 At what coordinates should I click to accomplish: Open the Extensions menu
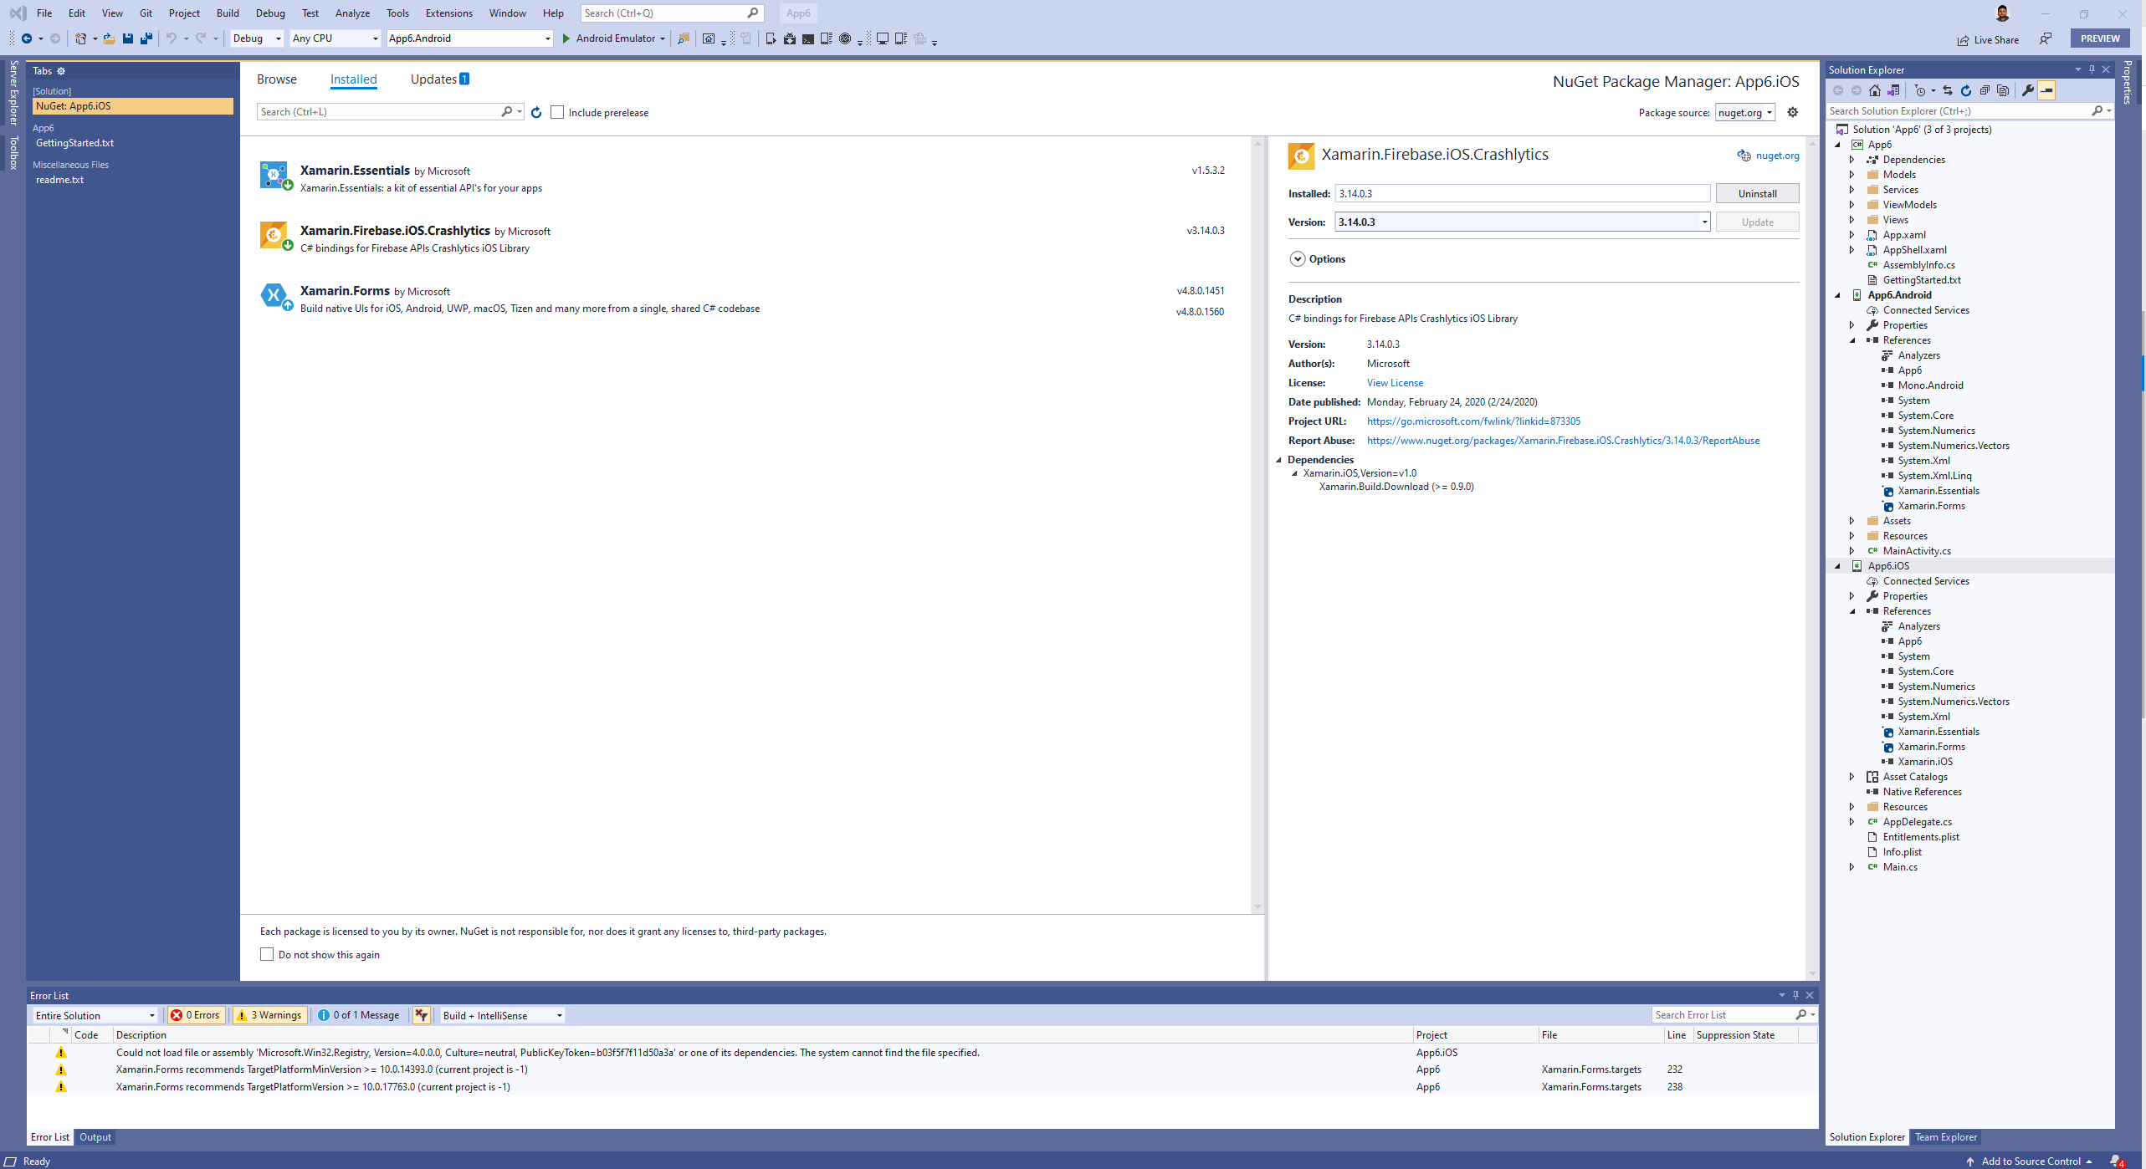448,13
